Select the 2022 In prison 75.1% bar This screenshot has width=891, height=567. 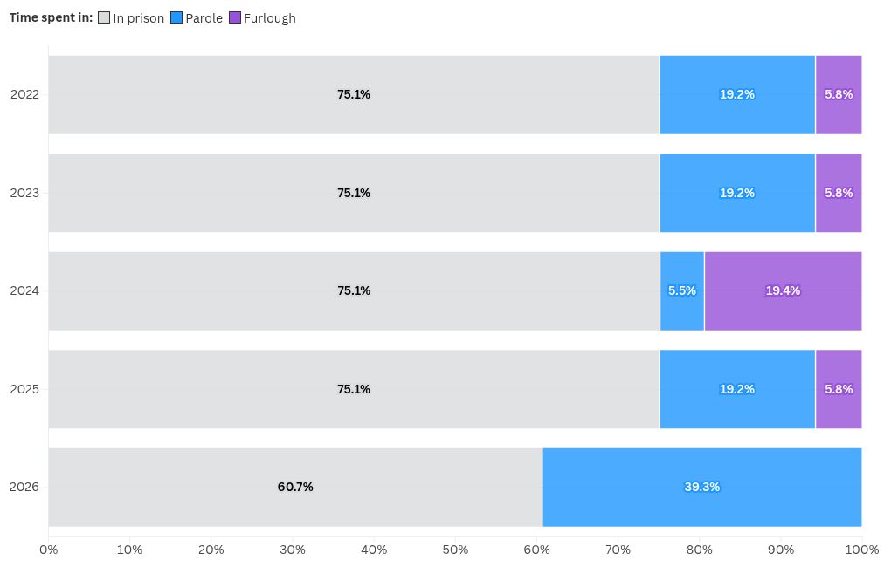click(354, 95)
